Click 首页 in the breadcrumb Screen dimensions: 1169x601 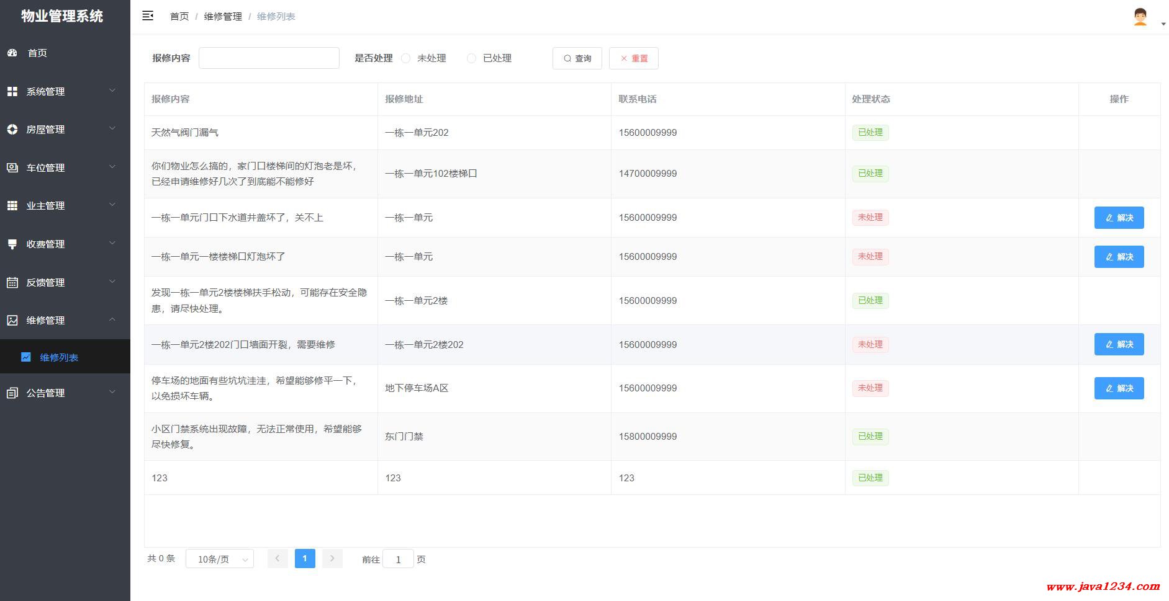pyautogui.click(x=179, y=17)
